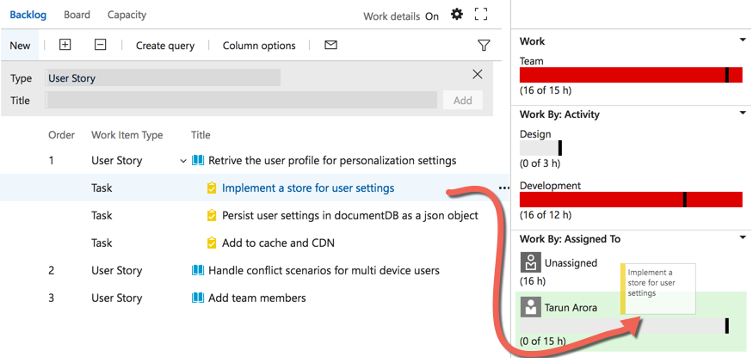Open ellipsis menu for Implement a store task
This screenshot has width=753, height=363.
503,188
